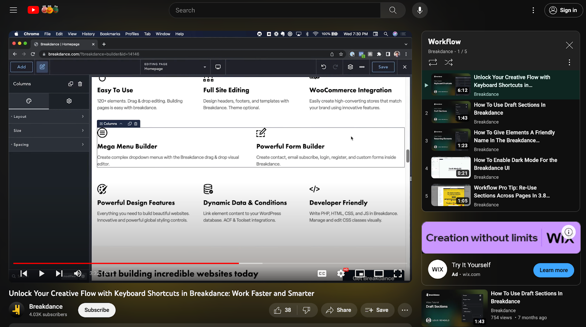This screenshot has width=586, height=327.
Task: Dislike the video with thumbs down
Action: [x=307, y=310]
